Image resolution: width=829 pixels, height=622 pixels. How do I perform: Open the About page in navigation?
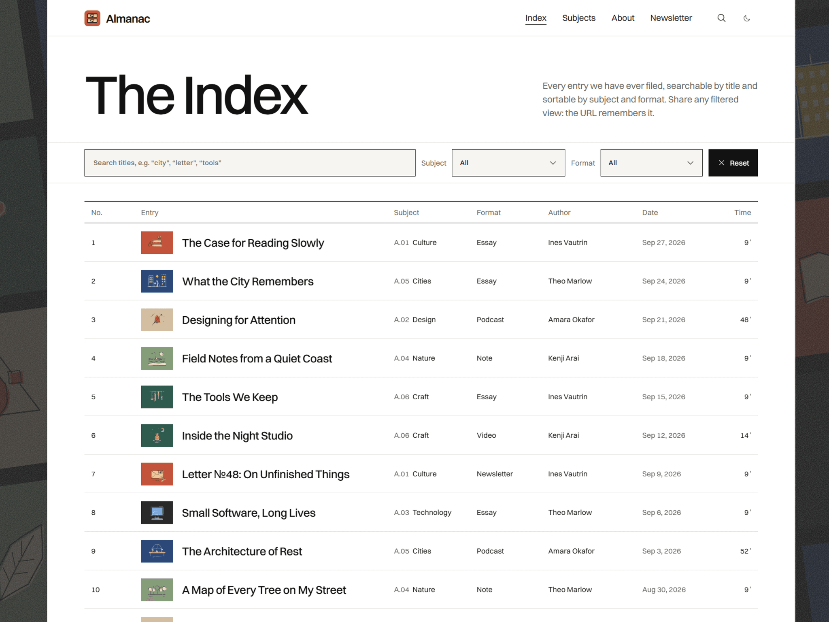623,18
